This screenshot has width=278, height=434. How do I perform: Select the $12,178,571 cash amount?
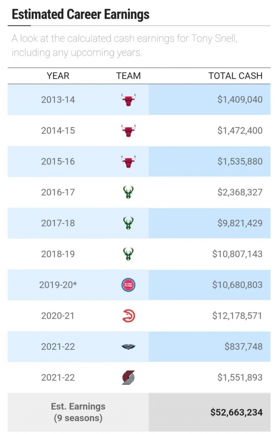pyautogui.click(x=237, y=316)
